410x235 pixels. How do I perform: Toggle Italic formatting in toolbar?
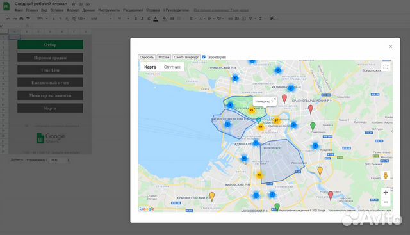[x=142, y=19]
